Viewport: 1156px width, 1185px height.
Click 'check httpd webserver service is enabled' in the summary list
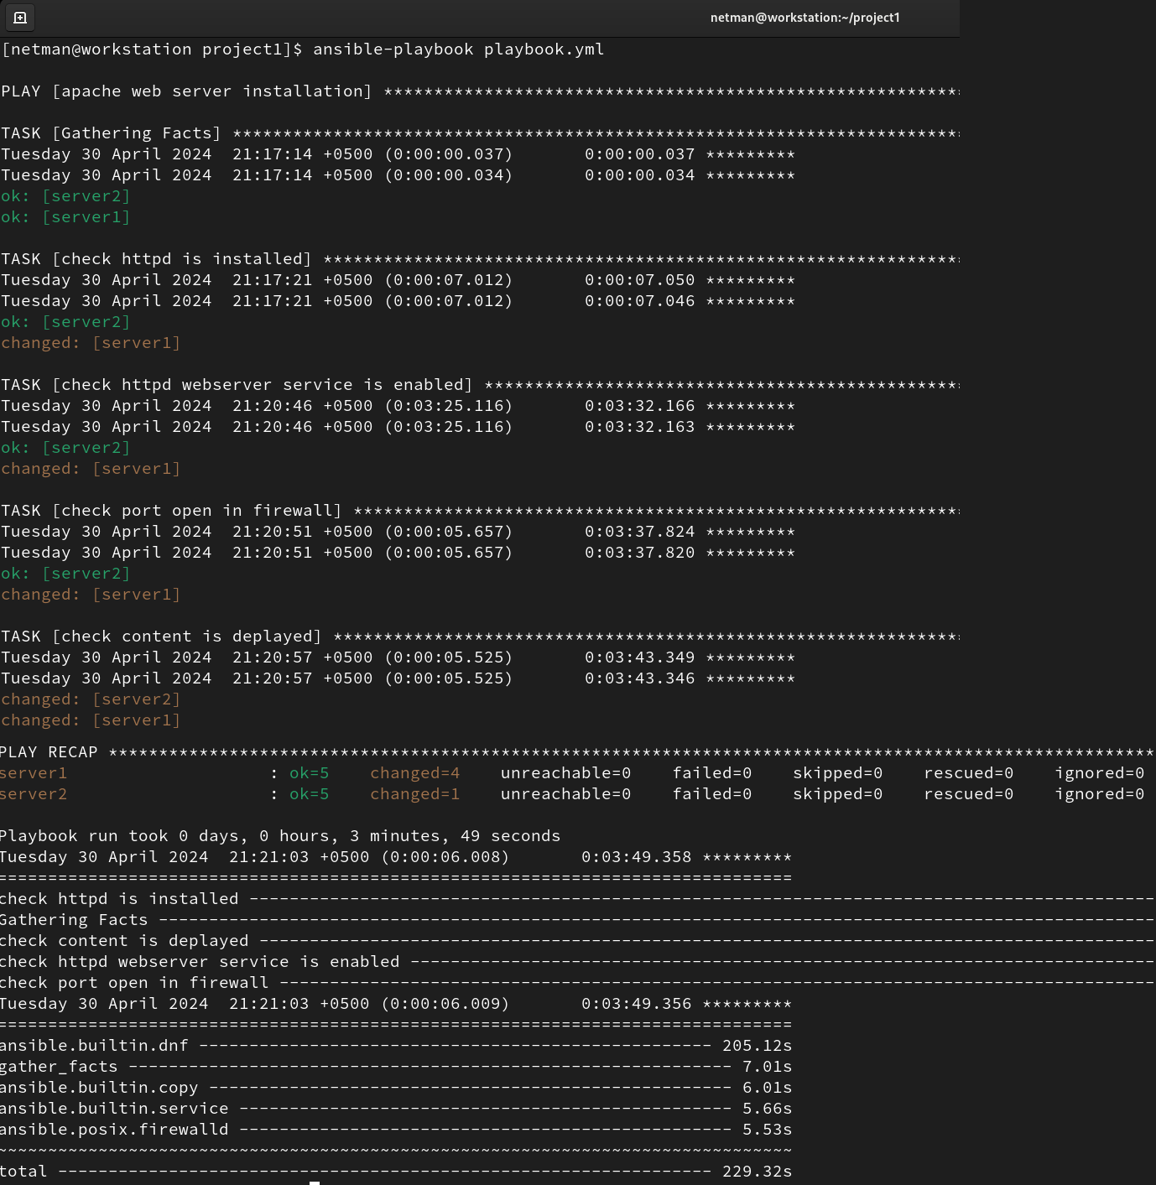click(200, 962)
